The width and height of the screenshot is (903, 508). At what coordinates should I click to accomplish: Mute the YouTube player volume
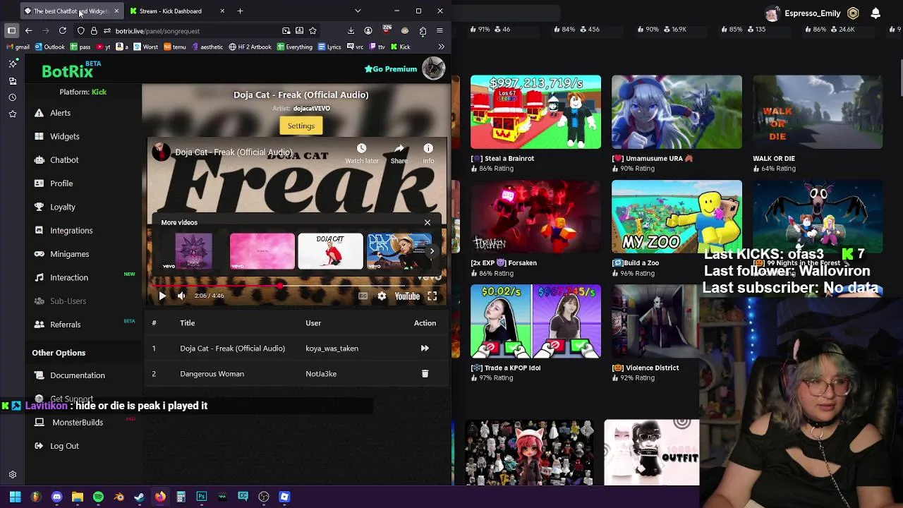pyautogui.click(x=181, y=296)
